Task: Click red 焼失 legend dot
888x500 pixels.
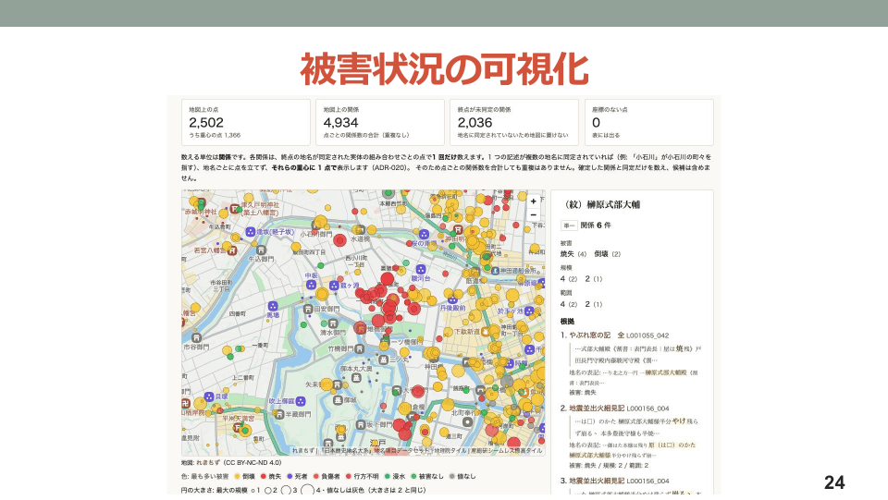Action: 264,476
